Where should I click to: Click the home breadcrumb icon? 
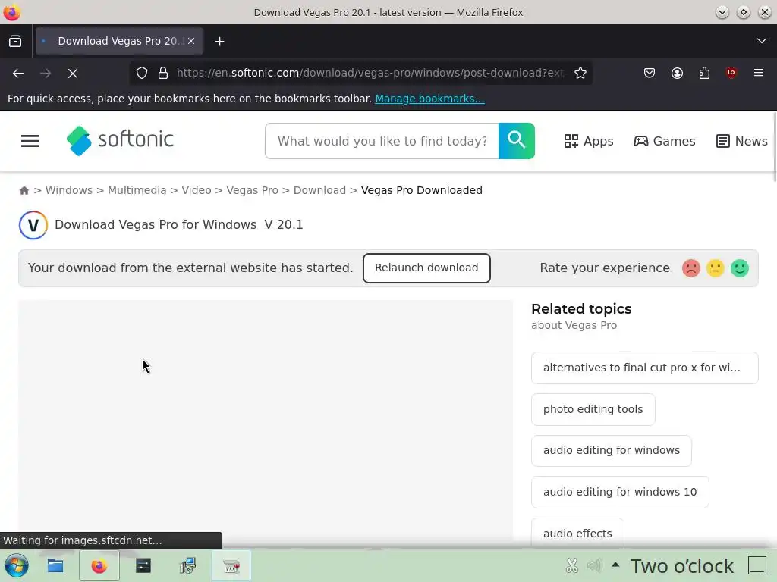tap(24, 190)
